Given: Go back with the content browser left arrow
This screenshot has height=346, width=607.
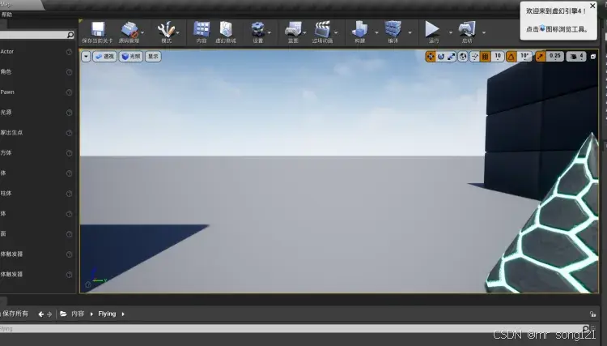Looking at the screenshot, I should point(40,314).
